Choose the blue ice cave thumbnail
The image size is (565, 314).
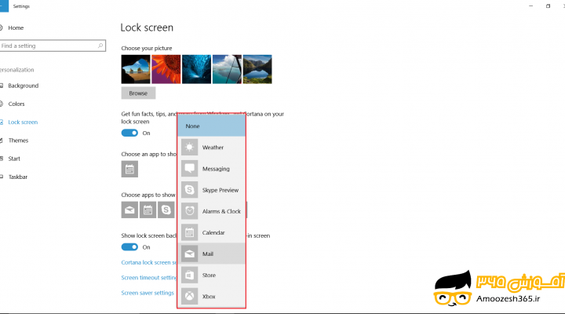tap(196, 69)
